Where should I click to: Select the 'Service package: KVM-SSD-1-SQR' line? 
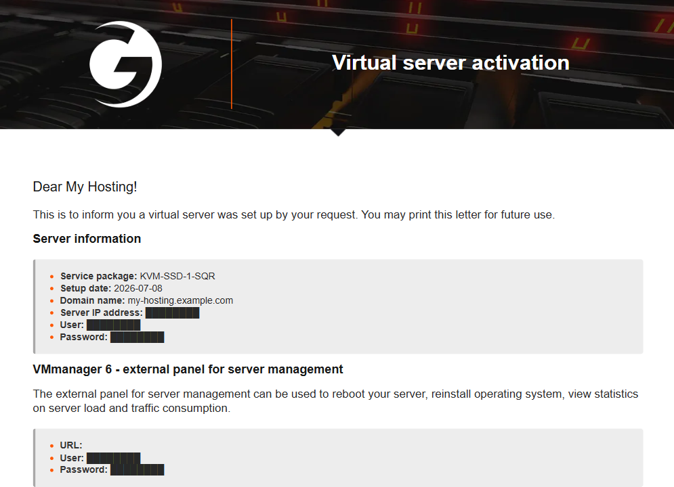tap(138, 276)
